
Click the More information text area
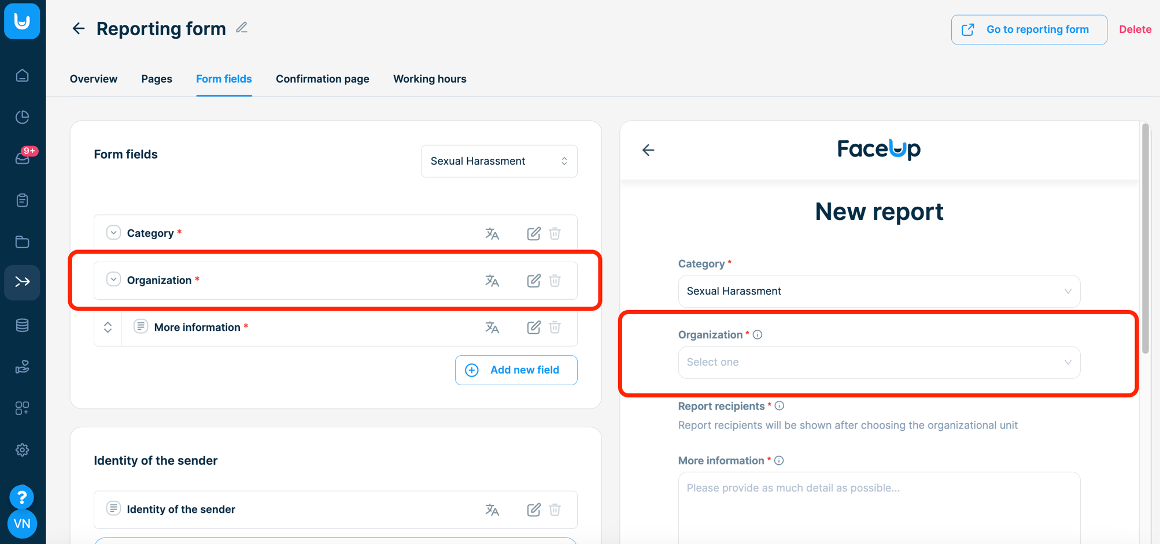879,508
